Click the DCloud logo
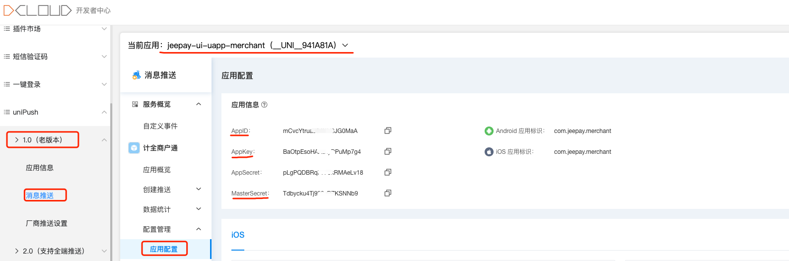 click(37, 10)
